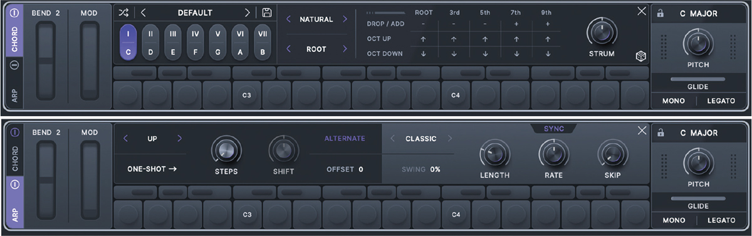Click ROOT octave down arrow
The height and width of the screenshot is (236, 752).
(x=424, y=54)
